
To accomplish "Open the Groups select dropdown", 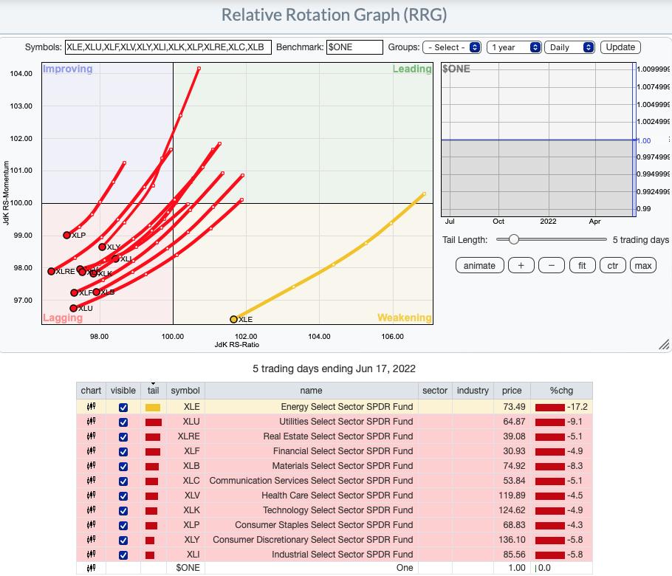I will click(452, 47).
